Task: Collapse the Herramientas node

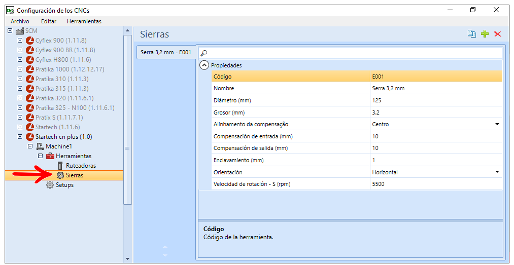Action: (40, 156)
